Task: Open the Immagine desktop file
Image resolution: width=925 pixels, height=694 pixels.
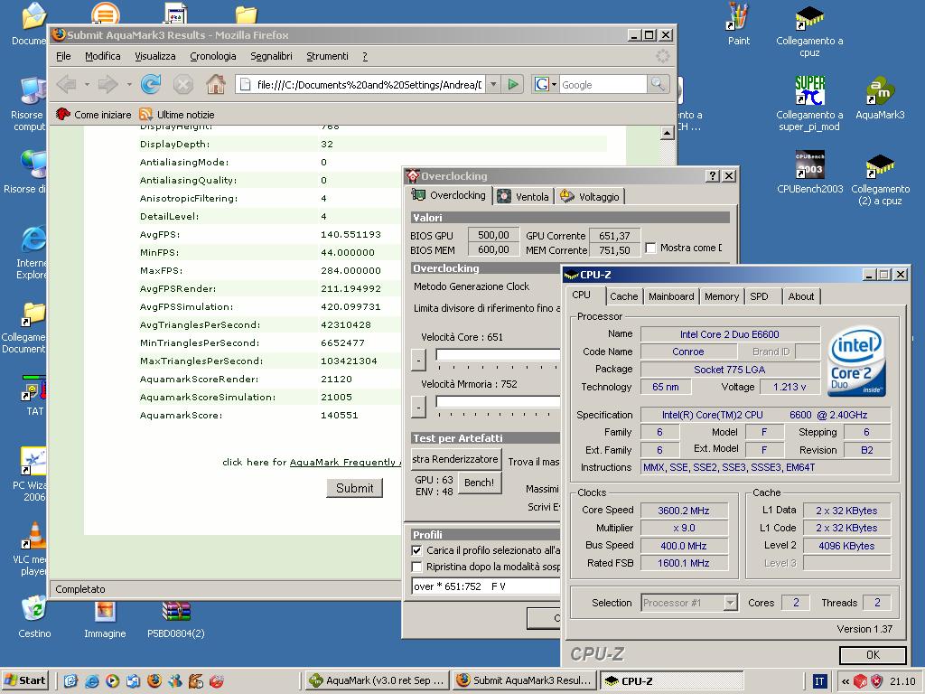Action: (x=105, y=618)
